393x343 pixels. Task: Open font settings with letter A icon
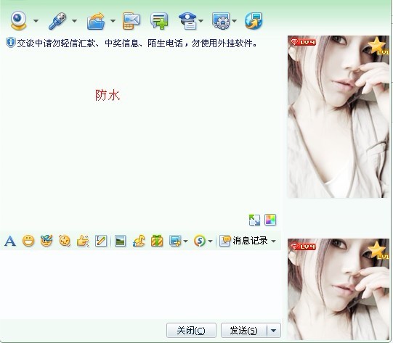10,241
